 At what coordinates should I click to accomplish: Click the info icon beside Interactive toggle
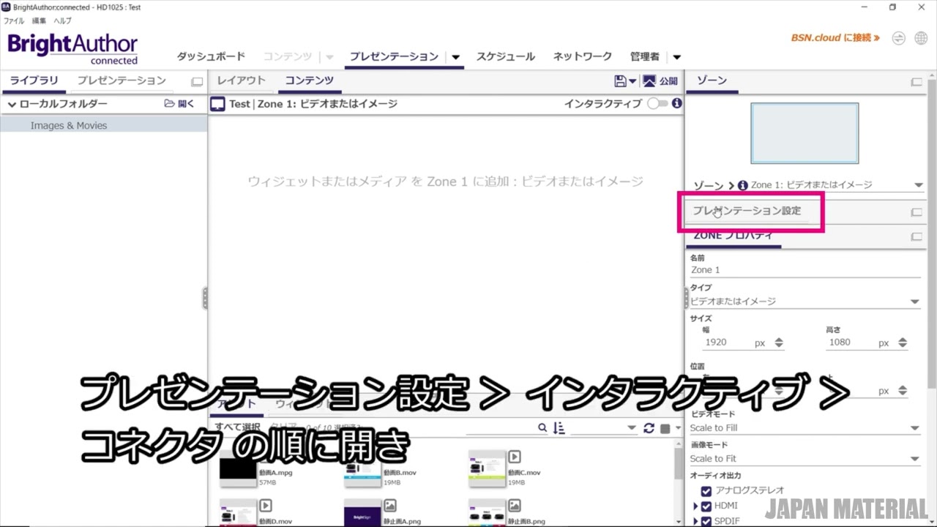[x=677, y=103]
